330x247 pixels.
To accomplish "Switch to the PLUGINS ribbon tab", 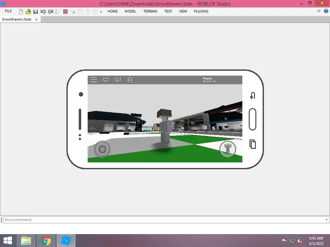I will coord(201,11).
